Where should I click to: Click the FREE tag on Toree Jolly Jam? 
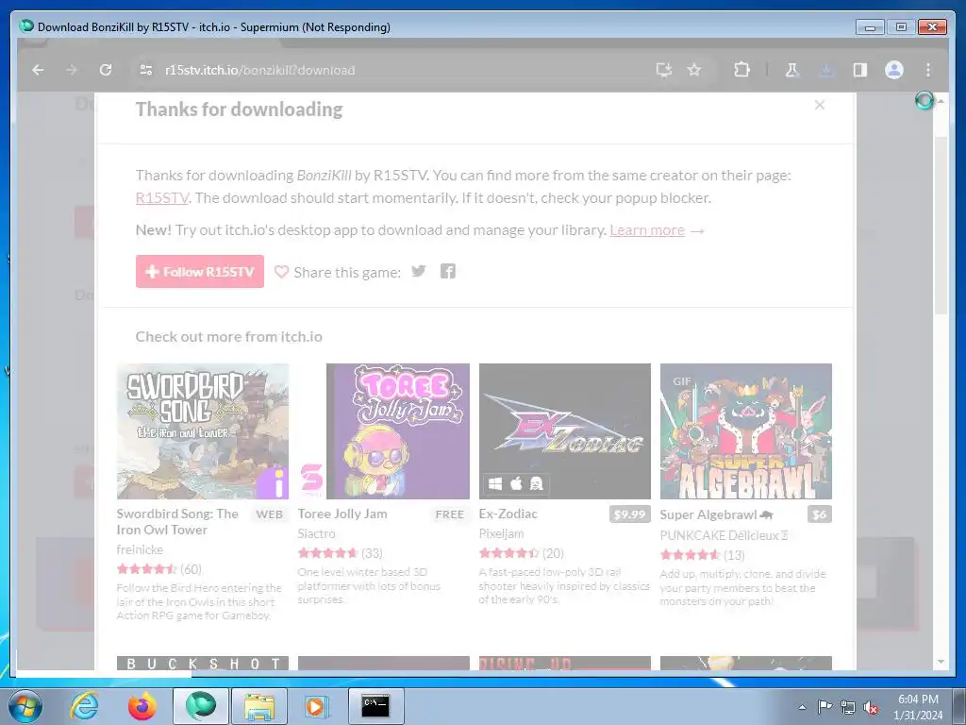[450, 514]
